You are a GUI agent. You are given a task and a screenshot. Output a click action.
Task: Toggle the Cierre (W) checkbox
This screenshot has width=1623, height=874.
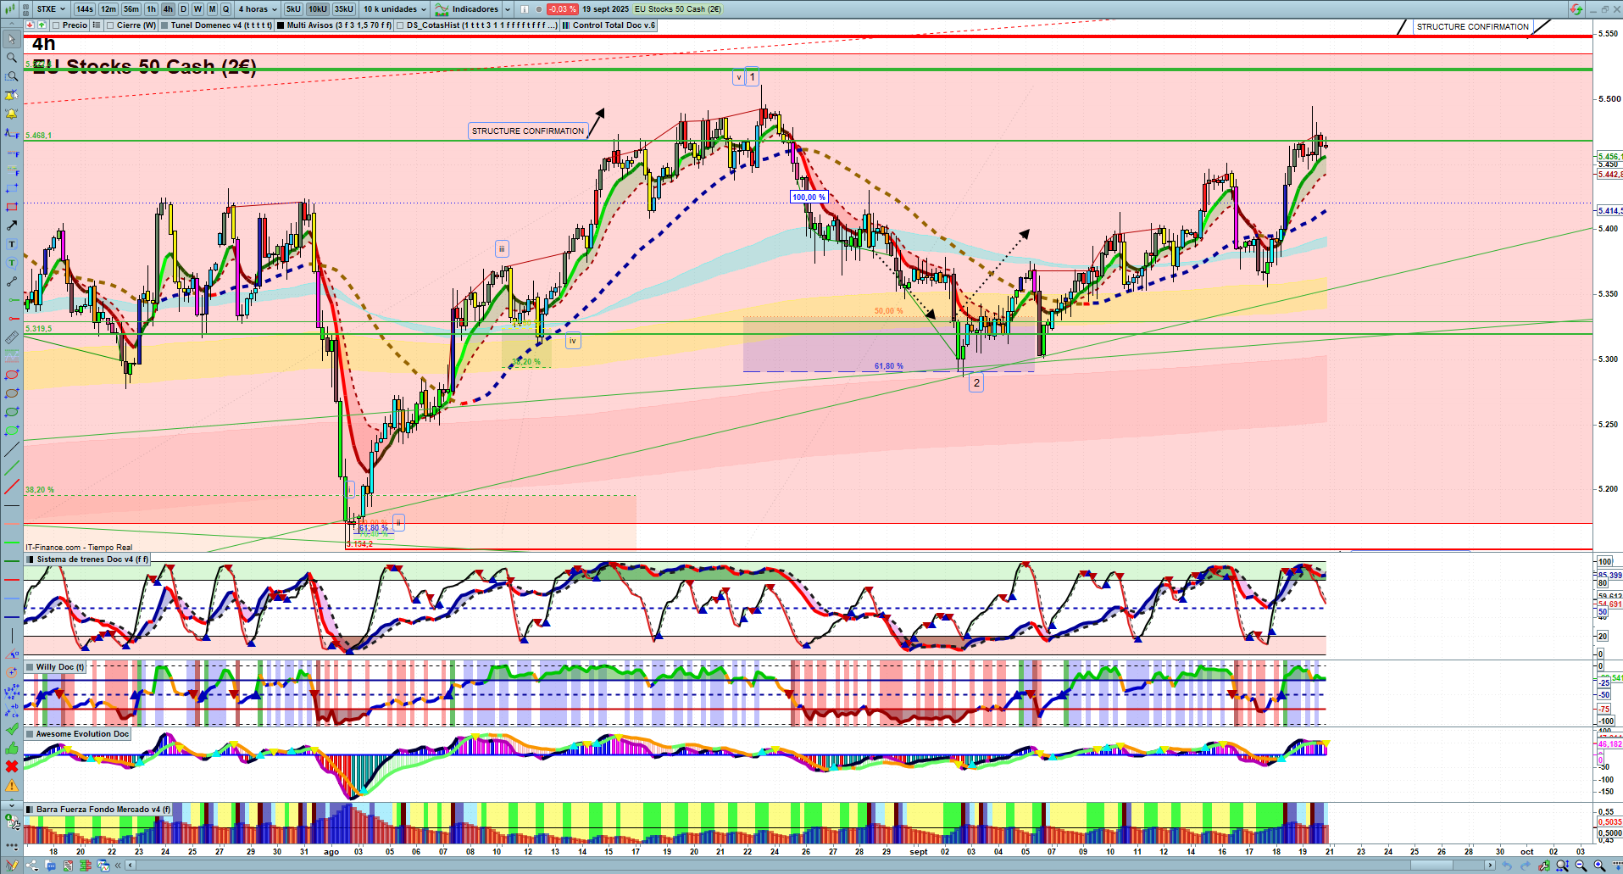(110, 25)
